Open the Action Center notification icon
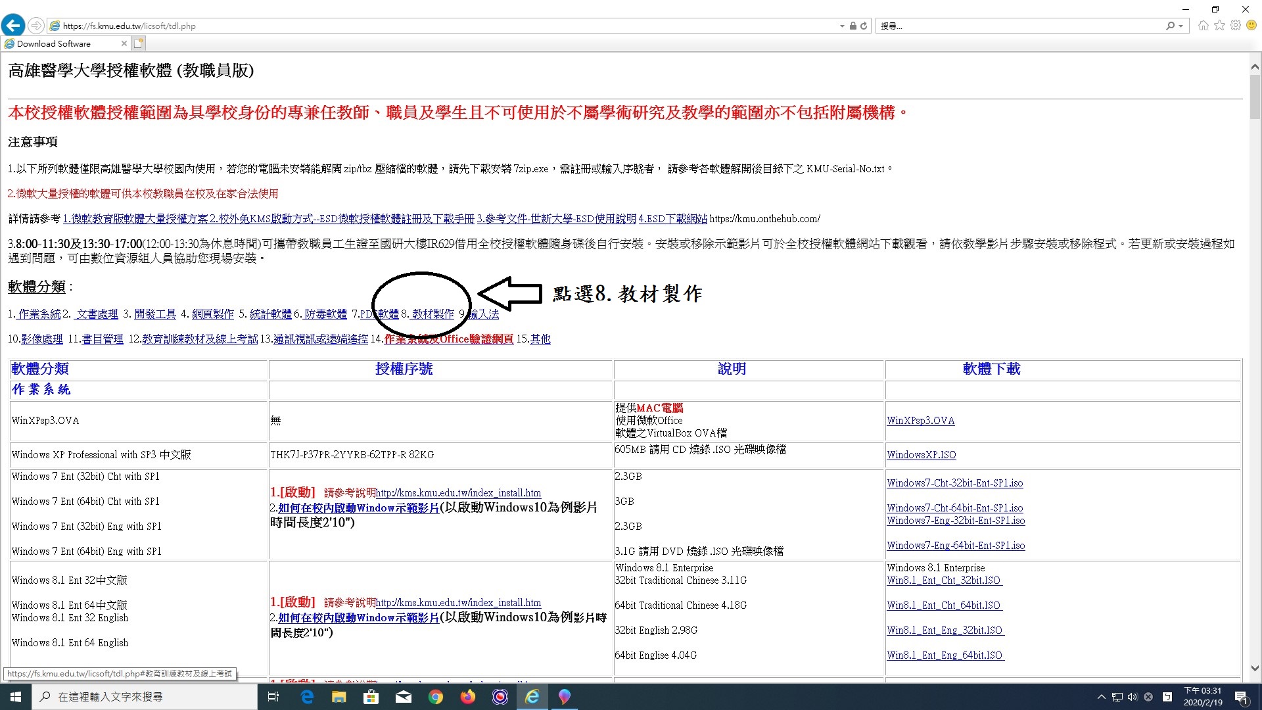Screen dimensions: 1262x710 1241,697
